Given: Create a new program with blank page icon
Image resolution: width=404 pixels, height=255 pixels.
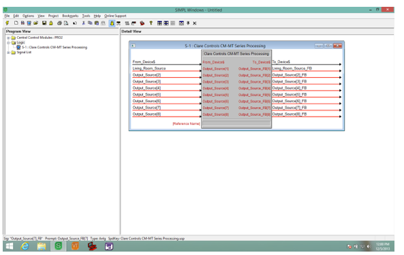Looking at the screenshot, I should pyautogui.click(x=16, y=23).
